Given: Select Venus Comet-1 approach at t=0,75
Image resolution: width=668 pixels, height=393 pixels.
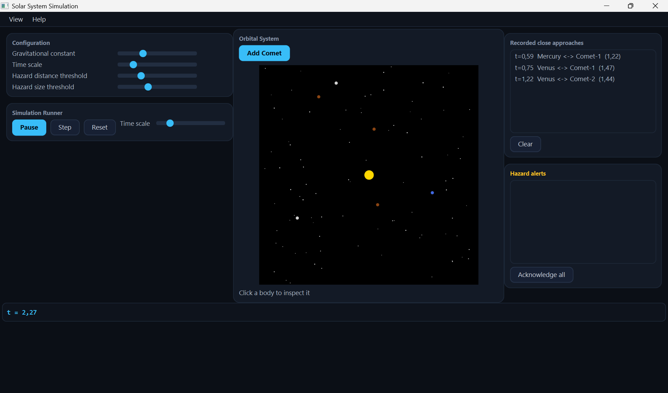Looking at the screenshot, I should (583, 68).
